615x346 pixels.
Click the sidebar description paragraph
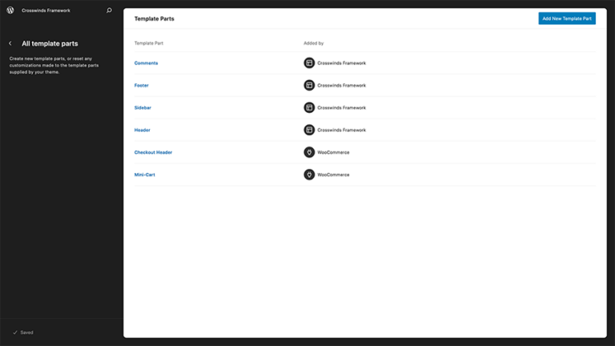pyautogui.click(x=54, y=66)
